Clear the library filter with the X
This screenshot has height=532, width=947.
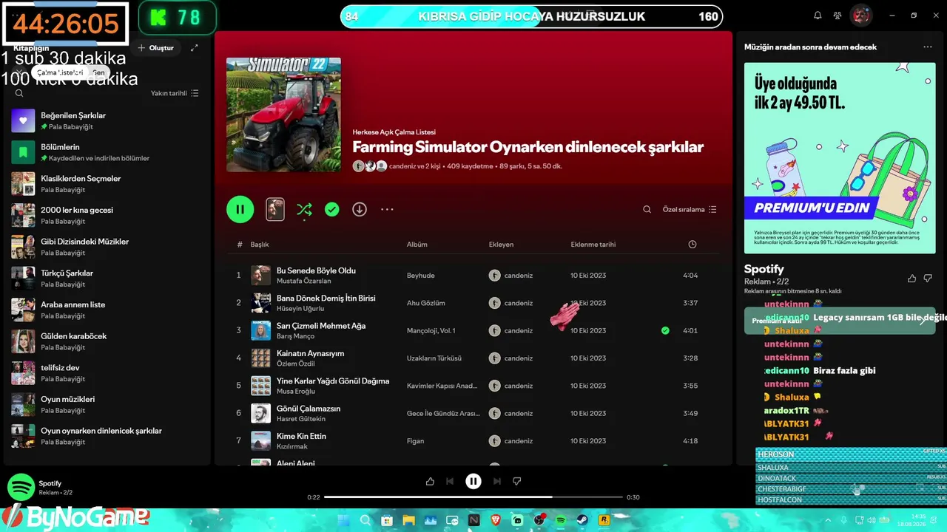point(19,72)
